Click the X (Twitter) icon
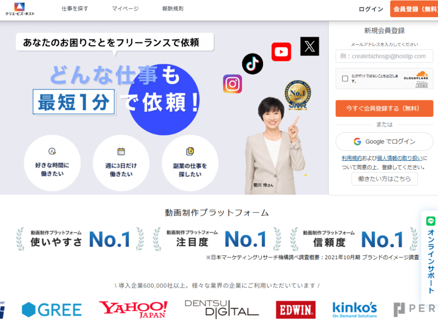This screenshot has width=438, height=335. pos(310,46)
